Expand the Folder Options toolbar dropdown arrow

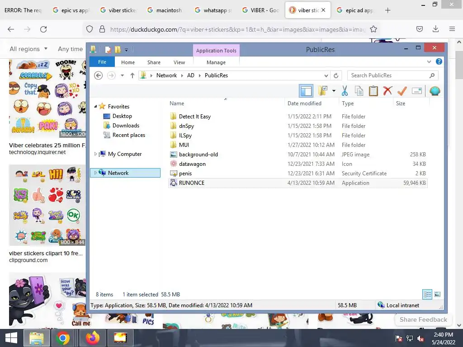(x=334, y=91)
